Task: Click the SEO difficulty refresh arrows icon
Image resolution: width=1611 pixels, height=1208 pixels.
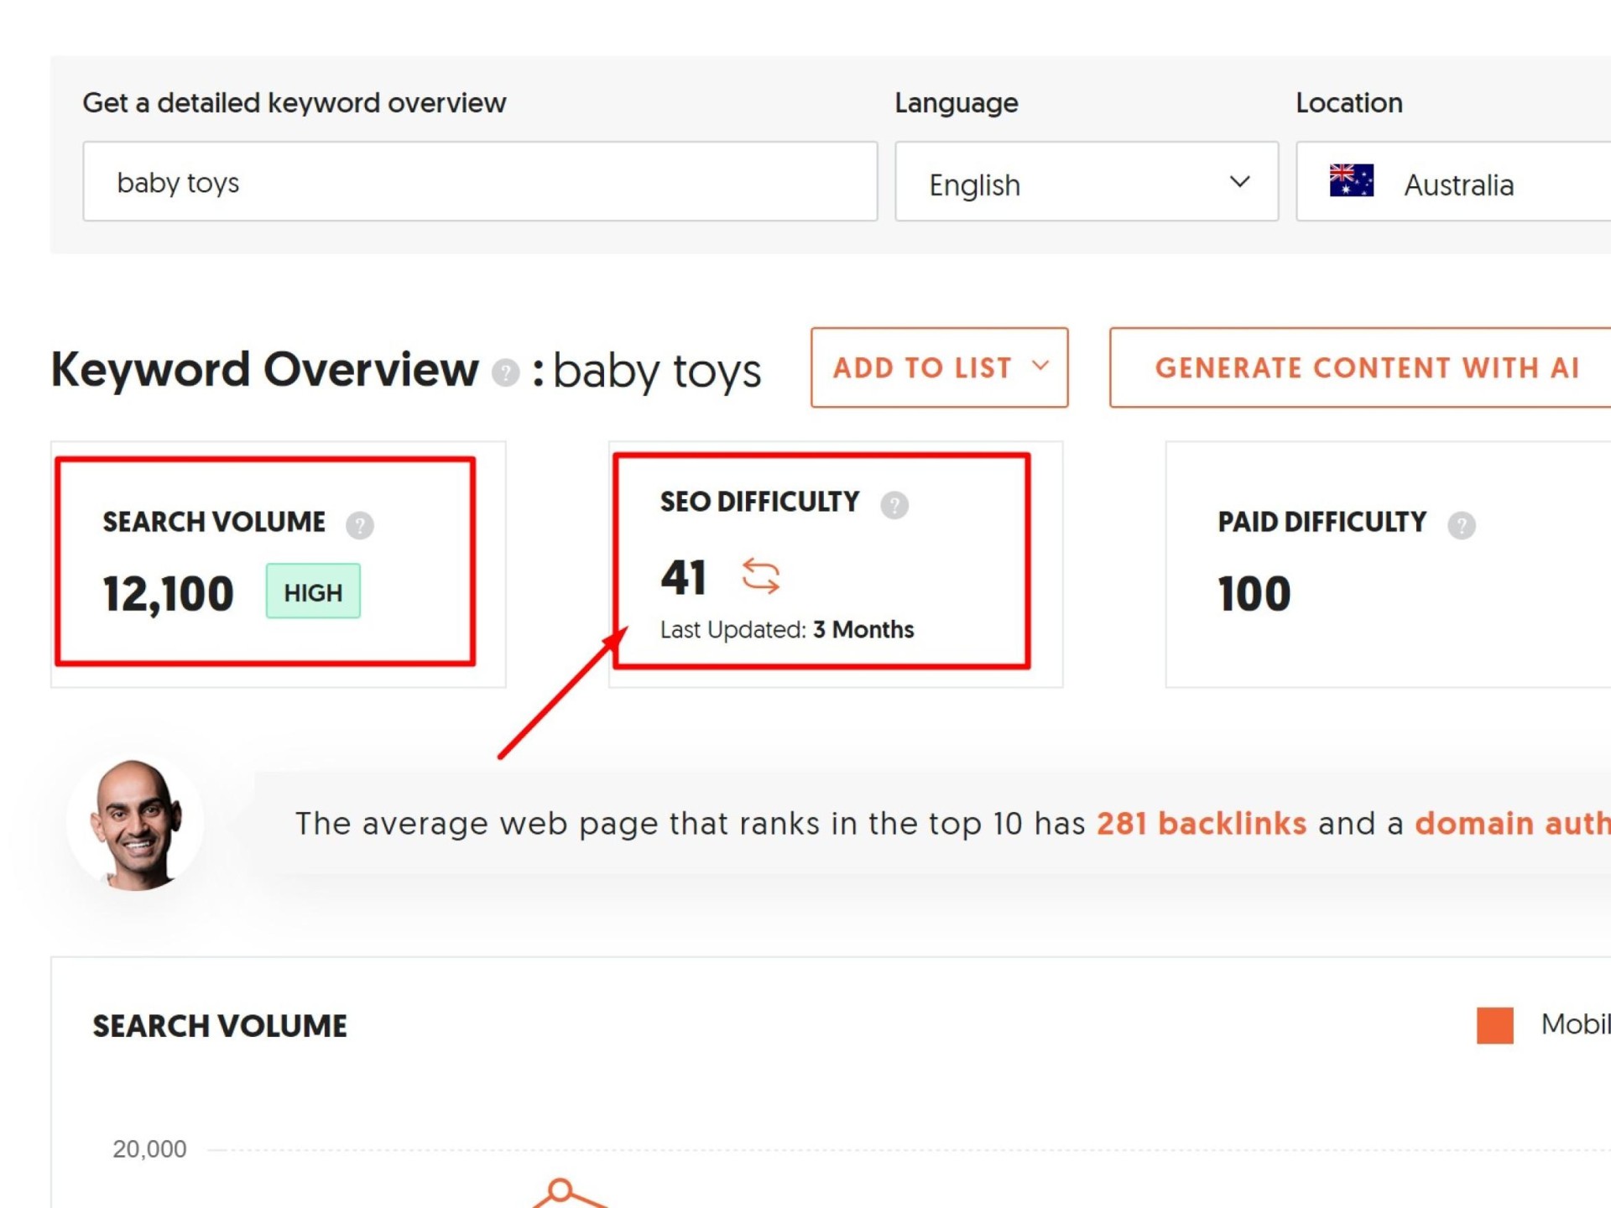Action: [x=760, y=576]
